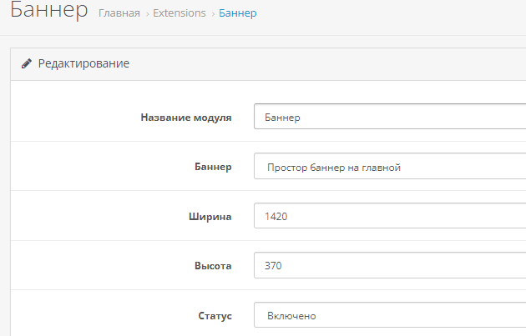Go to Главная breadcrumb link

[119, 13]
